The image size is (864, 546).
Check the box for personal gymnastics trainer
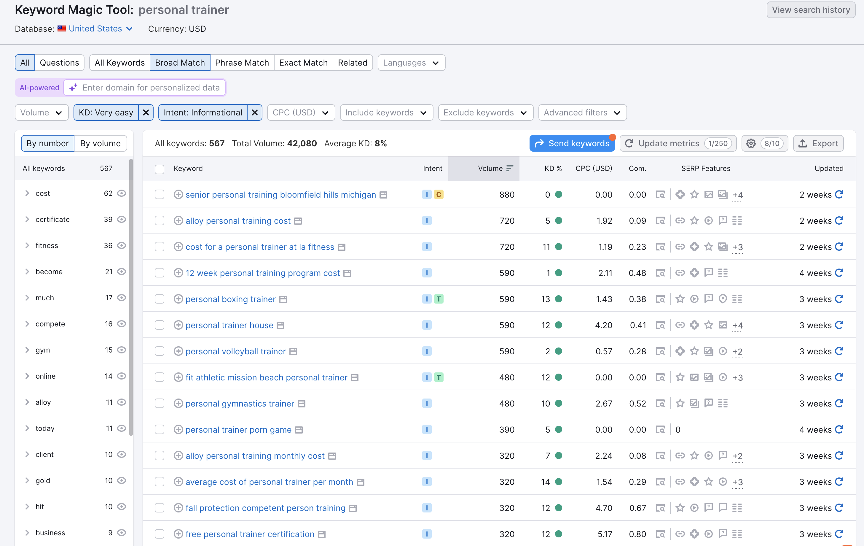[x=159, y=404]
